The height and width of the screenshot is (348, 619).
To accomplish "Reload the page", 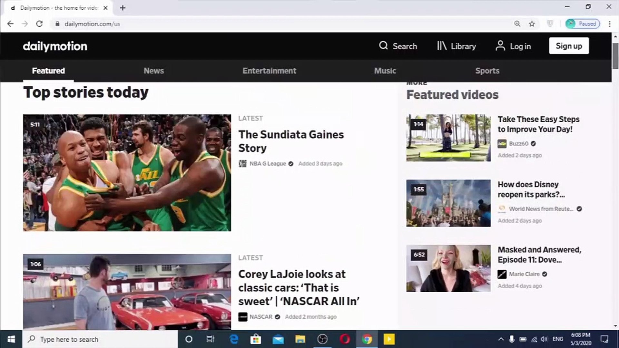I will (x=39, y=24).
